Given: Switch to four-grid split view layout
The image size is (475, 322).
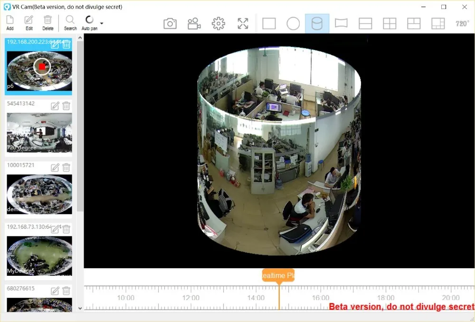Looking at the screenshot, I should 389,23.
